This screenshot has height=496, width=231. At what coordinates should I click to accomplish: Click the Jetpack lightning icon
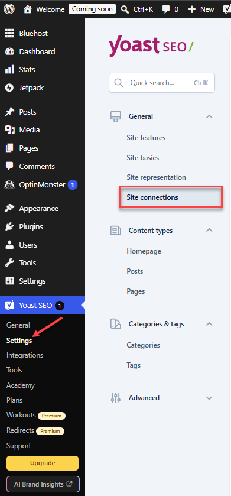coord(10,87)
